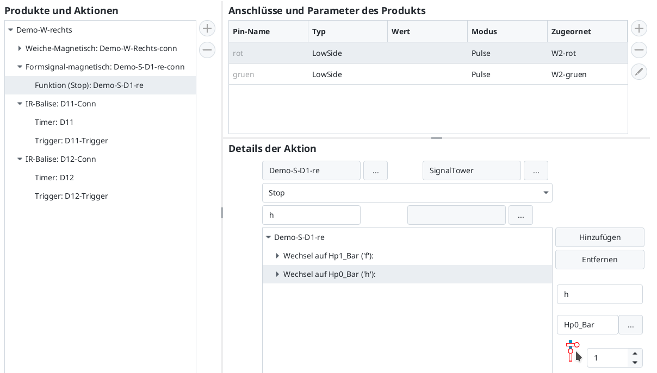Click the plus icon next to the pin table

(x=639, y=28)
